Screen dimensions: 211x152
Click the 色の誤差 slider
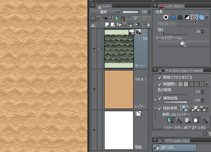point(175,94)
